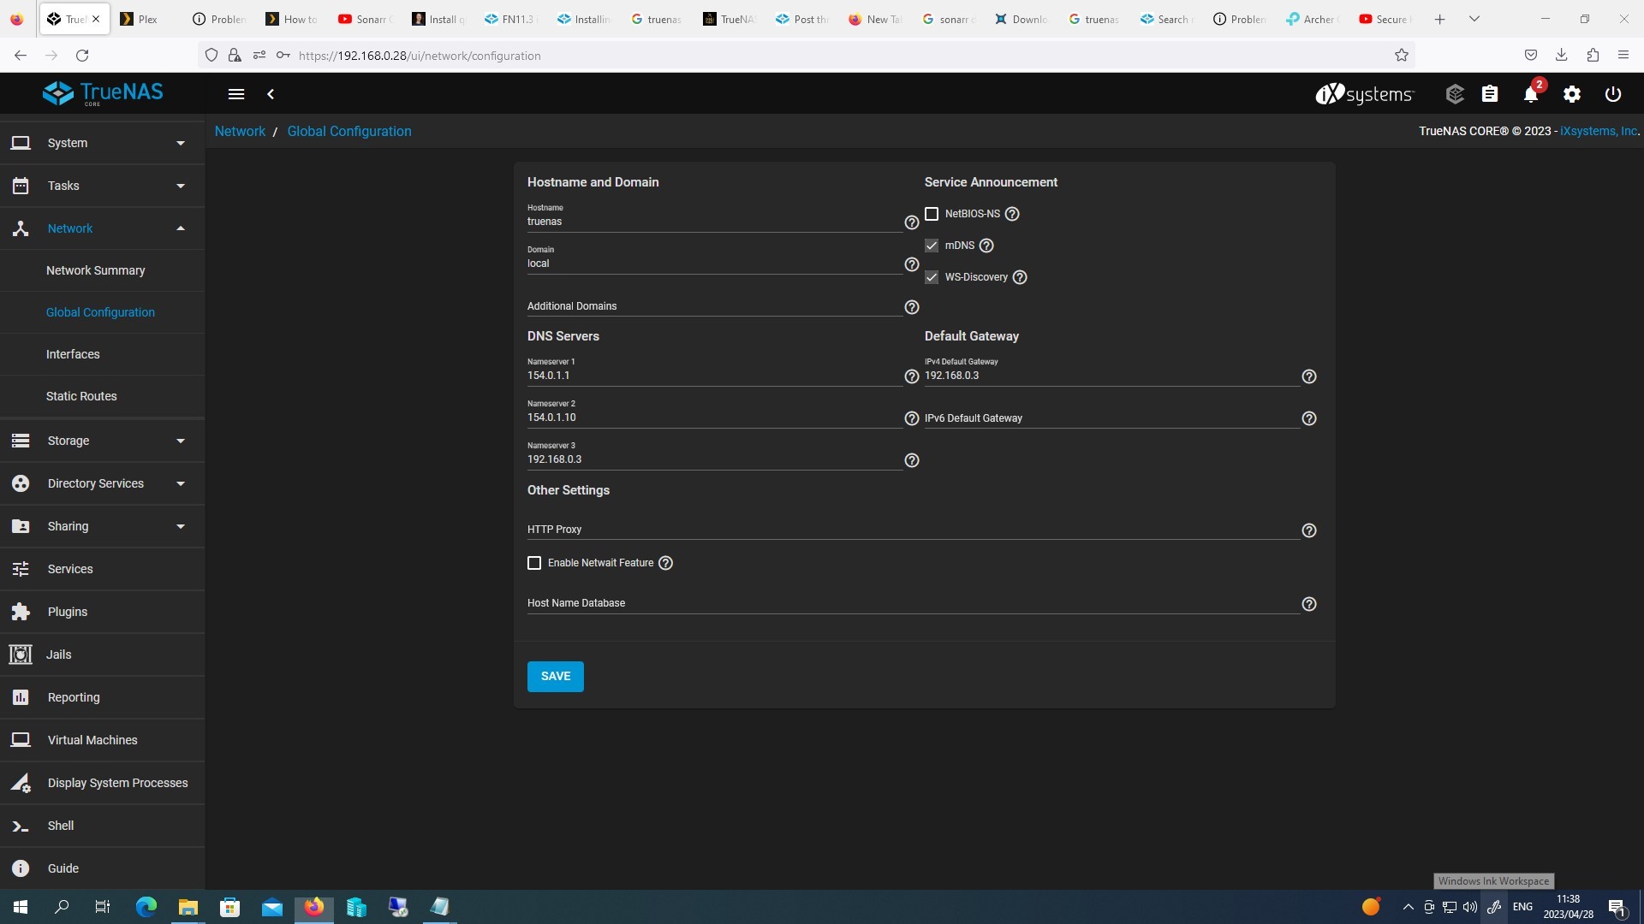This screenshot has height=924, width=1644.
Task: Check Enable Netwait Feature box
Action: click(x=534, y=563)
